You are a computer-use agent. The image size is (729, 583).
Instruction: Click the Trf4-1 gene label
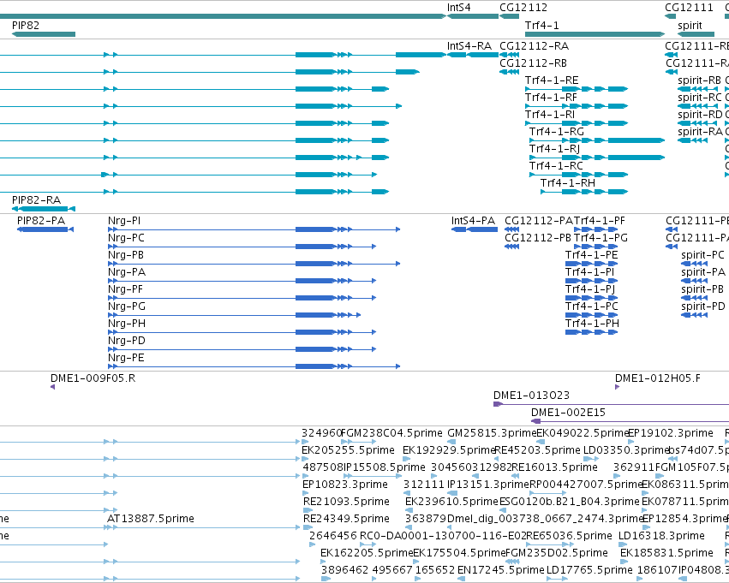[x=541, y=25]
